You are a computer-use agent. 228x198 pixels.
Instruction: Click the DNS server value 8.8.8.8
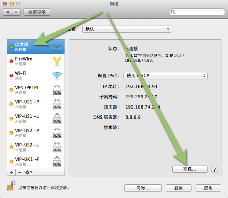point(133,117)
